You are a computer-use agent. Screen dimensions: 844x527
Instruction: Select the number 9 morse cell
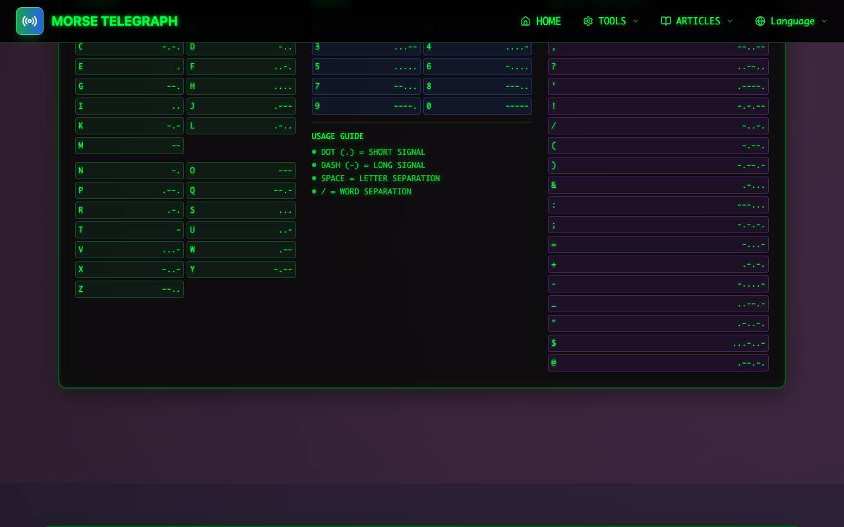pos(366,106)
